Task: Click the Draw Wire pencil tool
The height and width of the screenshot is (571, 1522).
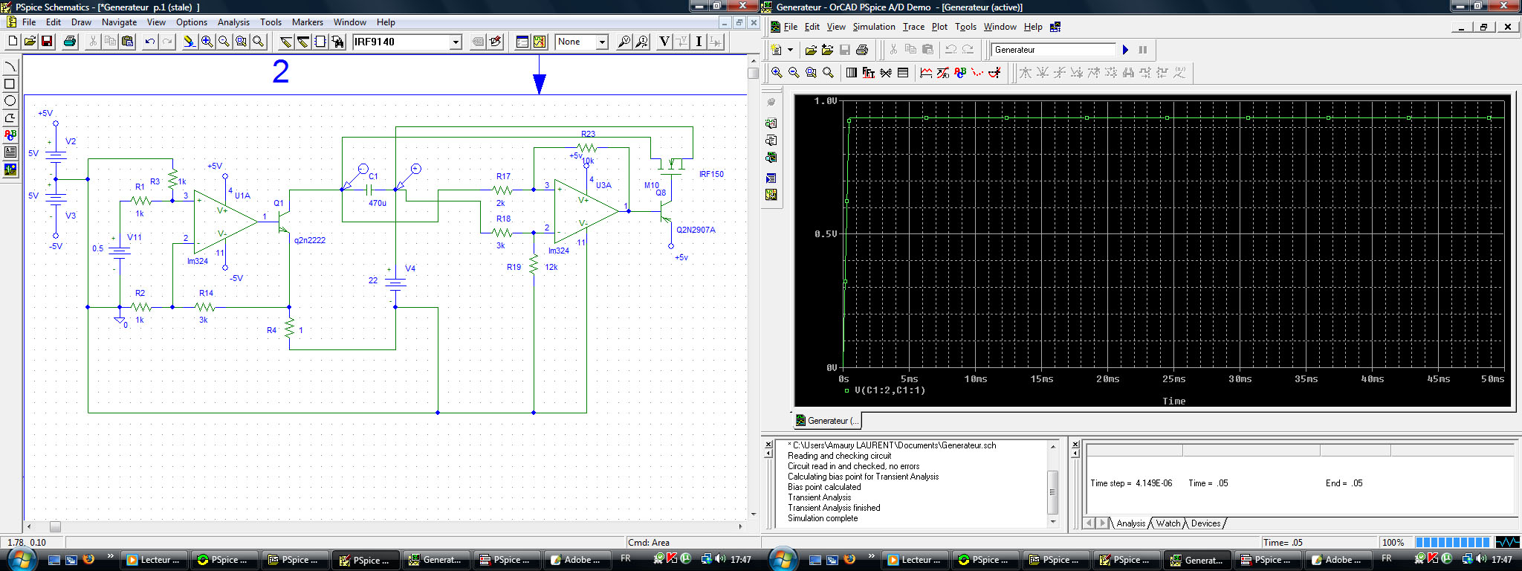Action: pyautogui.click(x=286, y=42)
